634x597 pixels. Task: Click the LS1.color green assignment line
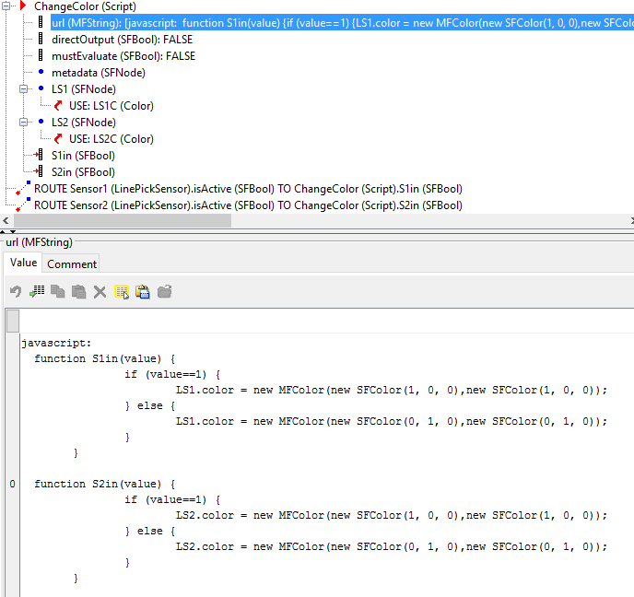coord(392,421)
